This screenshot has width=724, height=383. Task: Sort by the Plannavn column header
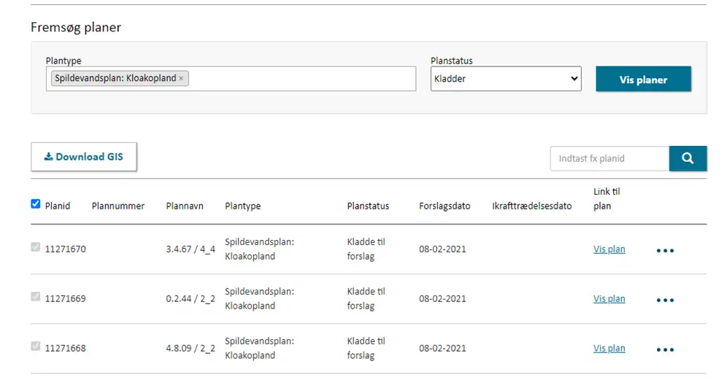(x=185, y=206)
